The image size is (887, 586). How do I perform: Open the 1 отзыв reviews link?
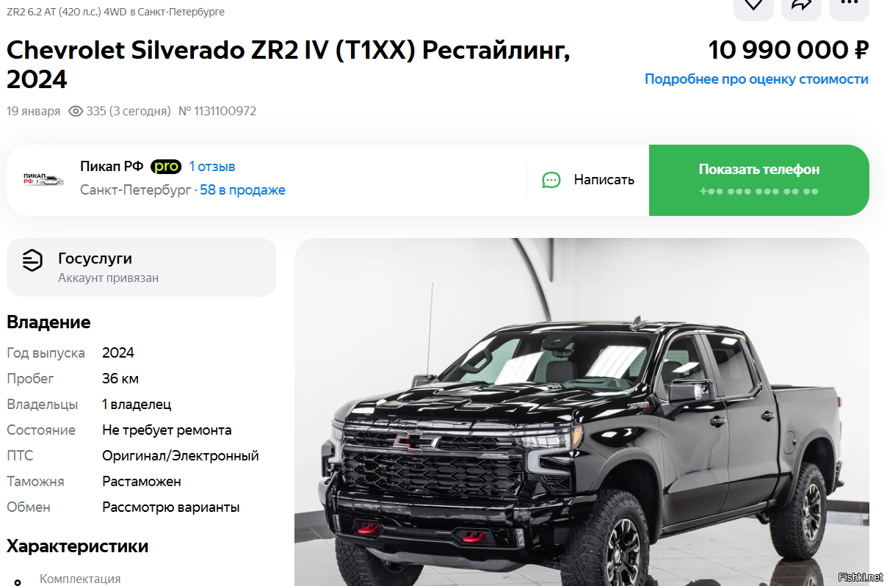(212, 167)
